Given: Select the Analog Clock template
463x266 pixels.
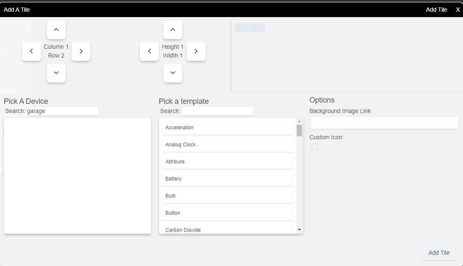Looking at the screenshot, I should coord(227,145).
